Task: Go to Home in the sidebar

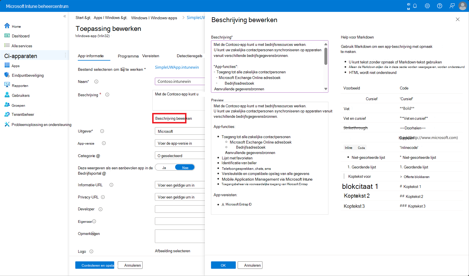Action: pyautogui.click(x=16, y=26)
